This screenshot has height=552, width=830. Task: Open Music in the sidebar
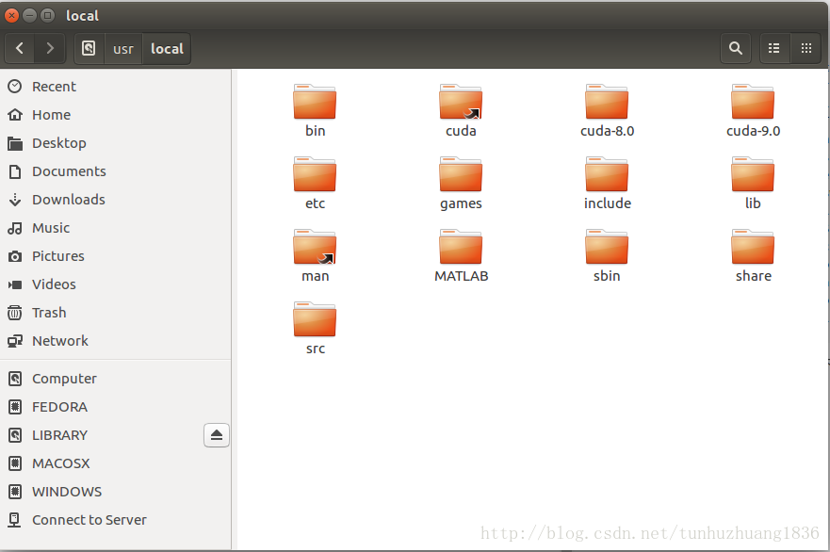[x=115, y=228]
